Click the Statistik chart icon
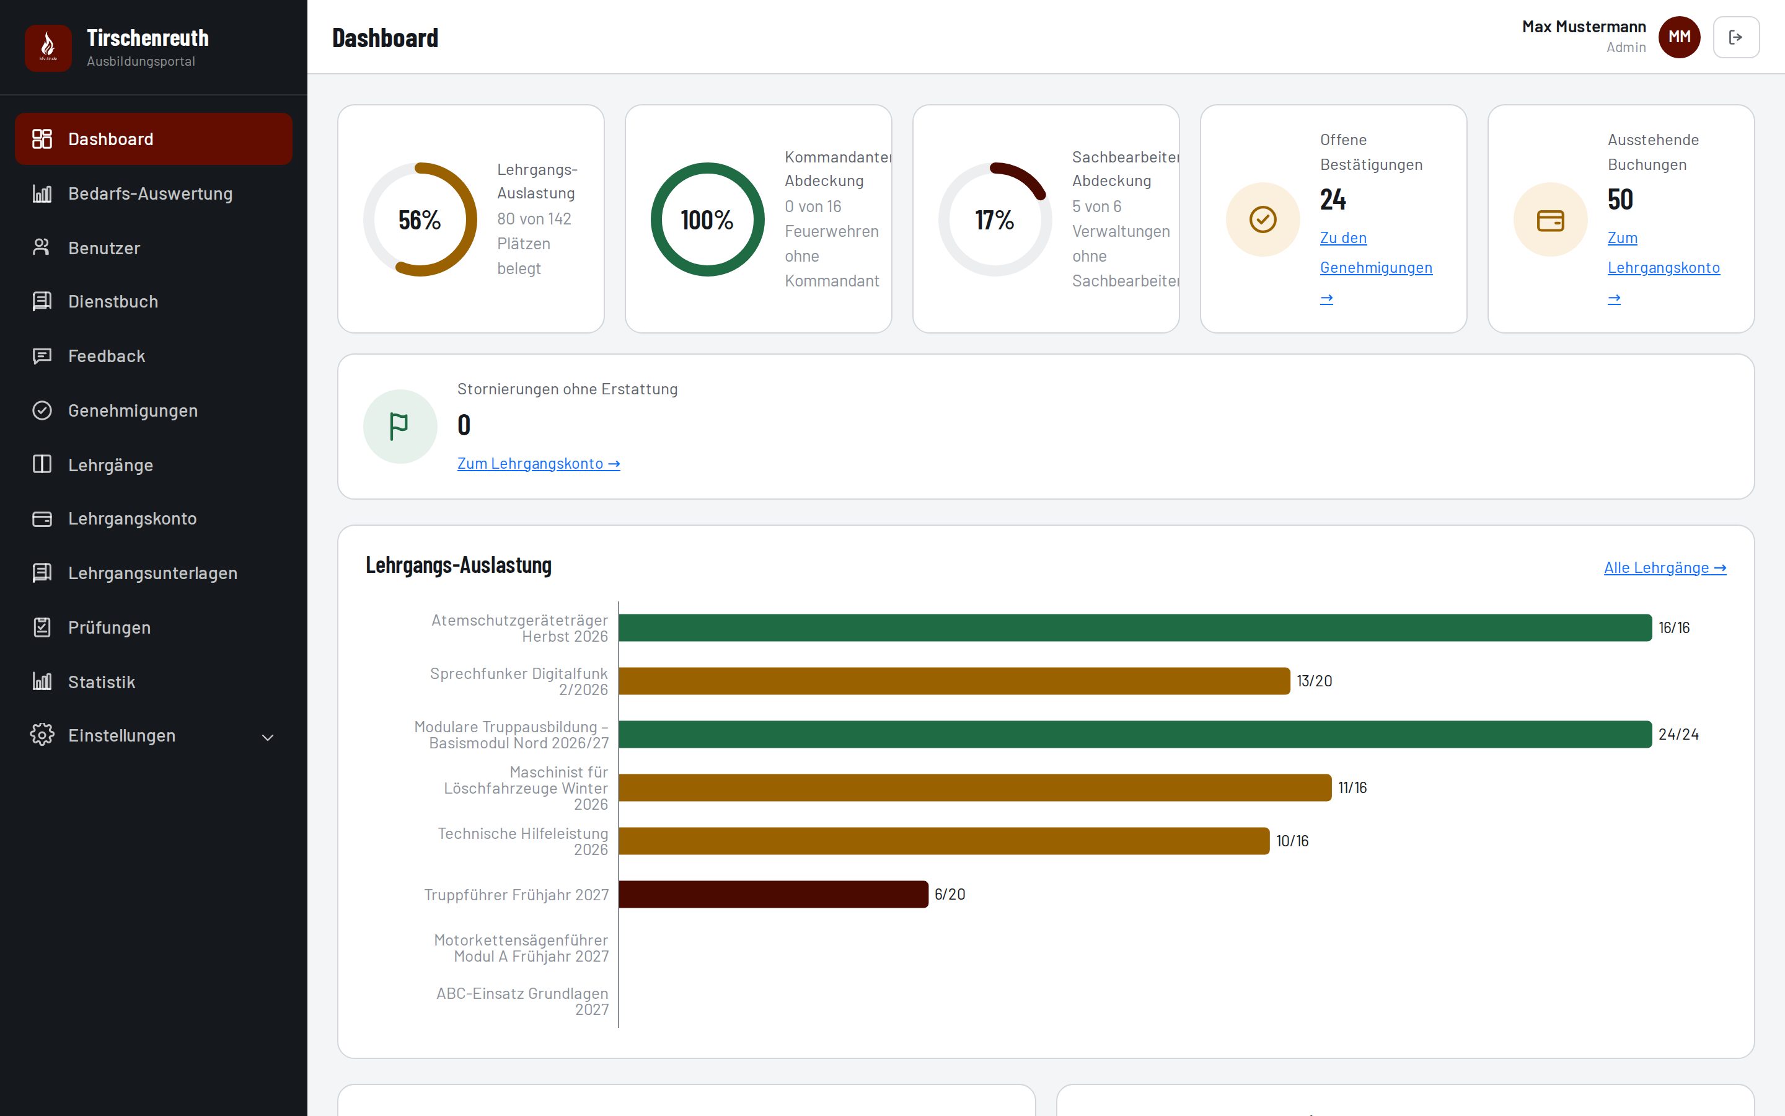Viewport: 1785px width, 1116px height. coord(42,681)
